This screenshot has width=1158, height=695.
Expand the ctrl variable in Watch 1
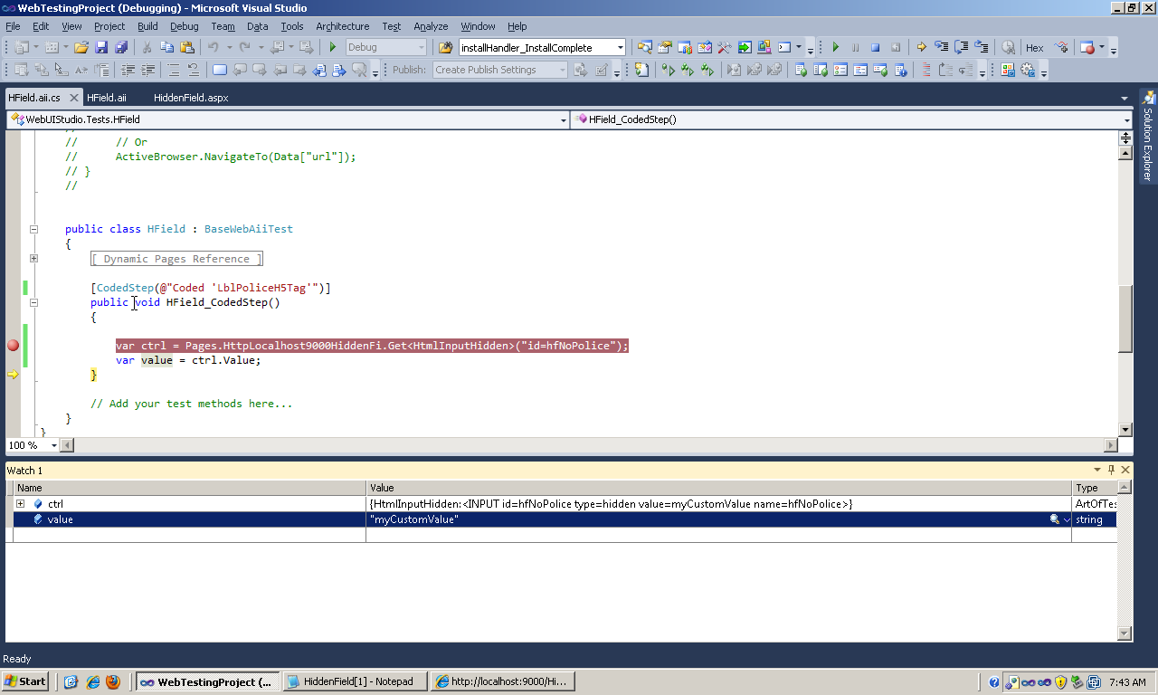pyautogui.click(x=21, y=503)
